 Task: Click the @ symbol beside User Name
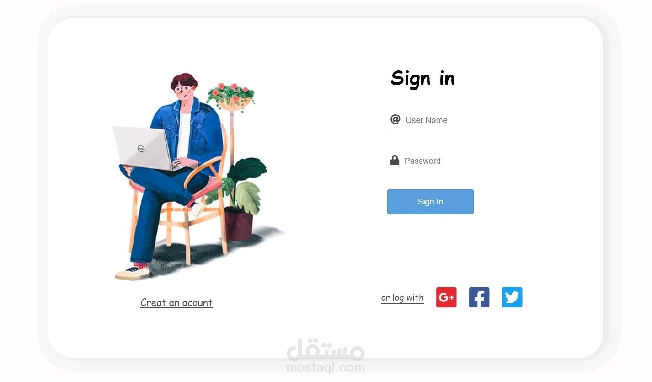[x=395, y=119]
